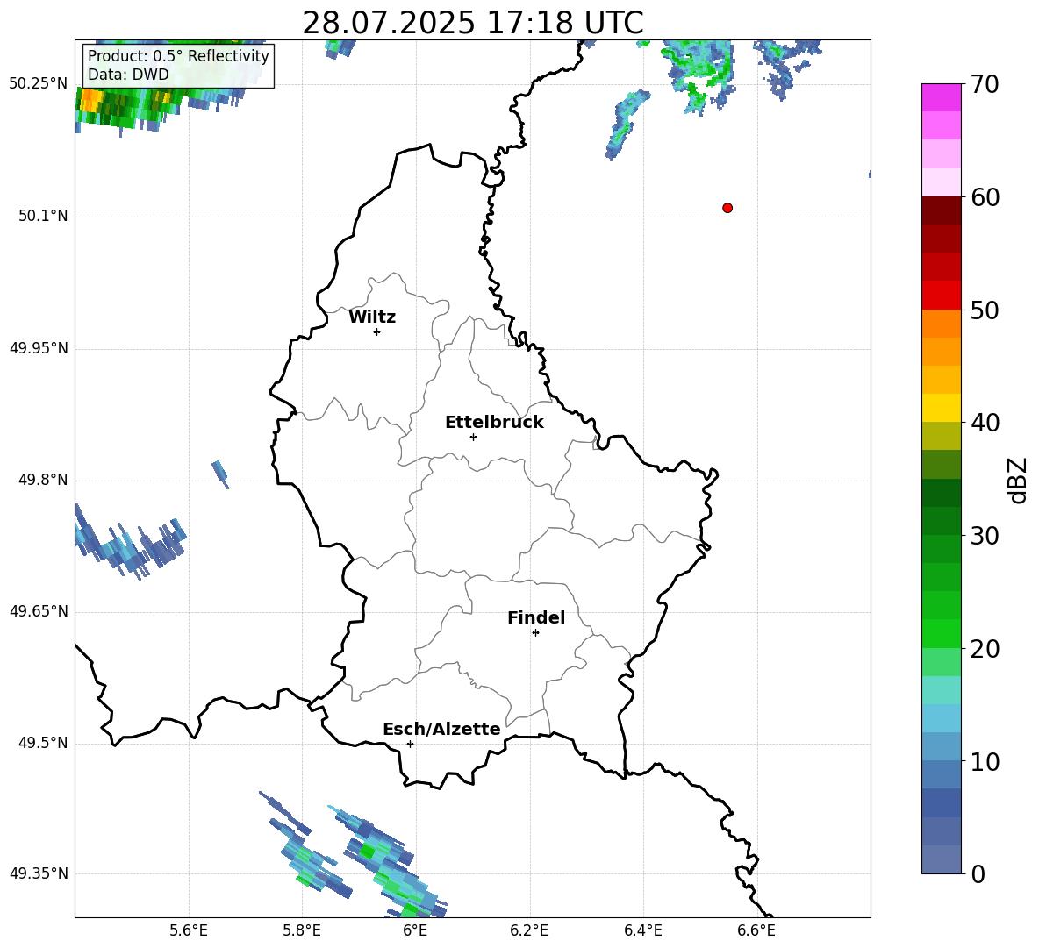Click the Ettelbruck station cross marker
Screen dimensions: 1039x948
(x=473, y=437)
